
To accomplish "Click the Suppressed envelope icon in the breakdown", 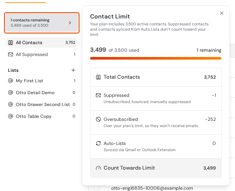I will point(98,95).
